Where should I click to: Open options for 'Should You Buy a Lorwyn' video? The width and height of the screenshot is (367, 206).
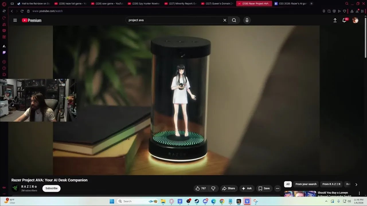coord(359,193)
